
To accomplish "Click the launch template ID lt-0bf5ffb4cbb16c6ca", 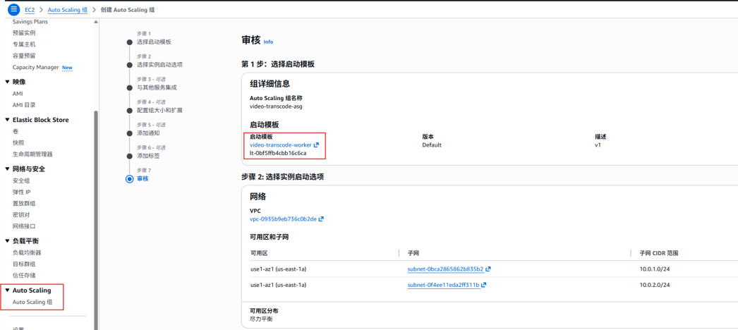I will [x=278, y=153].
